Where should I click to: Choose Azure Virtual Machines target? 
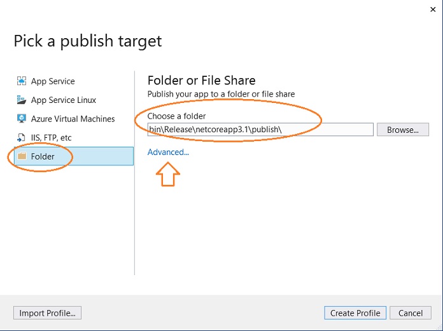[73, 119]
